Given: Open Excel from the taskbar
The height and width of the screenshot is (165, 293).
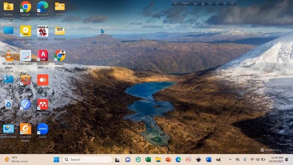Looking at the screenshot, I should click(x=148, y=159).
